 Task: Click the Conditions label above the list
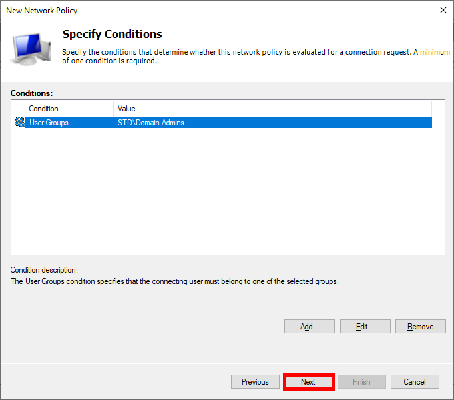[31, 93]
